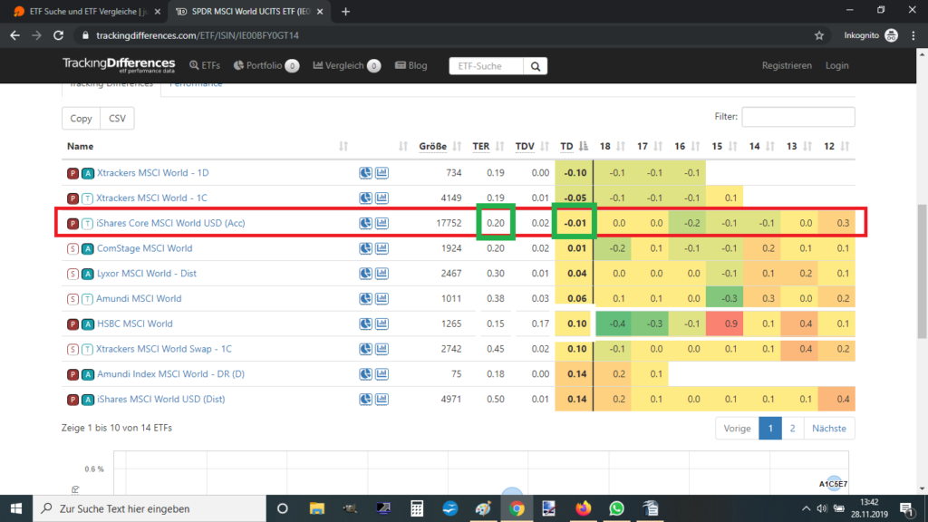The width and height of the screenshot is (928, 522).
Task: Click Nächste pagination button
Action: [x=829, y=429]
